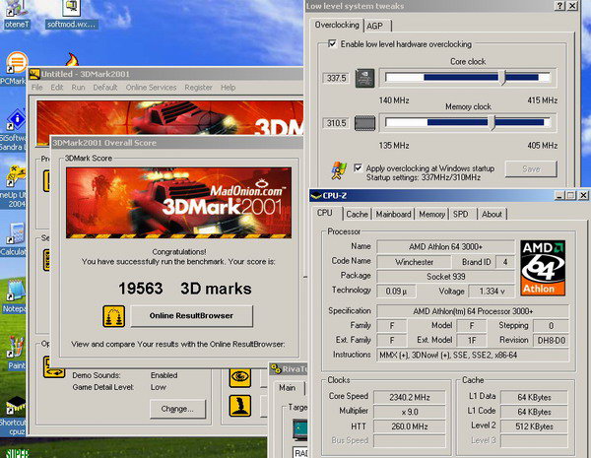Image resolution: width=591 pixels, height=458 pixels.
Task: Open the Mainboard tab in CPU-Z
Action: tap(393, 214)
